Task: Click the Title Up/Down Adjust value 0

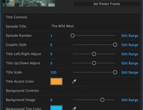Action: pos(51,63)
